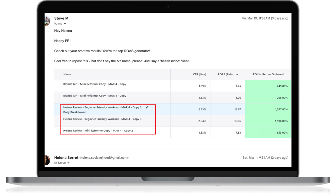
Task: Click the green 206.00% ROI cell
Action: [268, 98]
